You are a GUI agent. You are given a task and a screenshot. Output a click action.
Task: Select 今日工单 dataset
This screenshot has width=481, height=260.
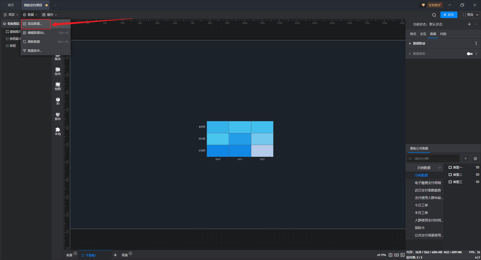[x=421, y=205]
